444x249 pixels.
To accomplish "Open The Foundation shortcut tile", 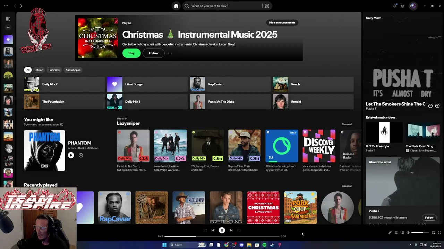I will (x=64, y=102).
